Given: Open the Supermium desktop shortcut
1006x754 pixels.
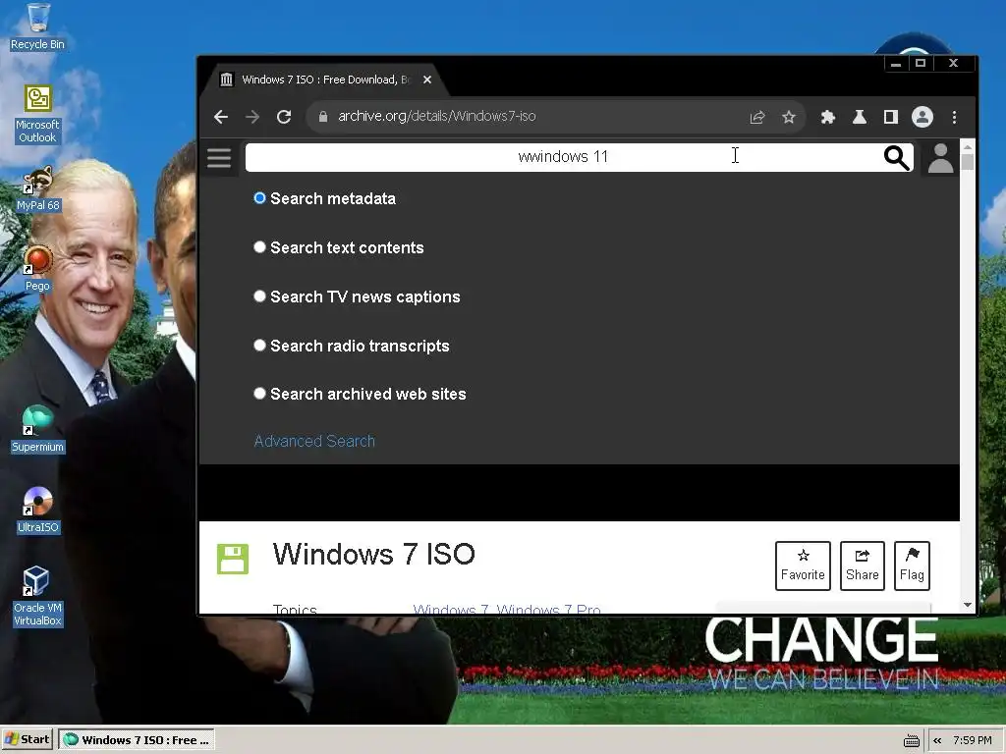Looking at the screenshot, I should click(37, 430).
